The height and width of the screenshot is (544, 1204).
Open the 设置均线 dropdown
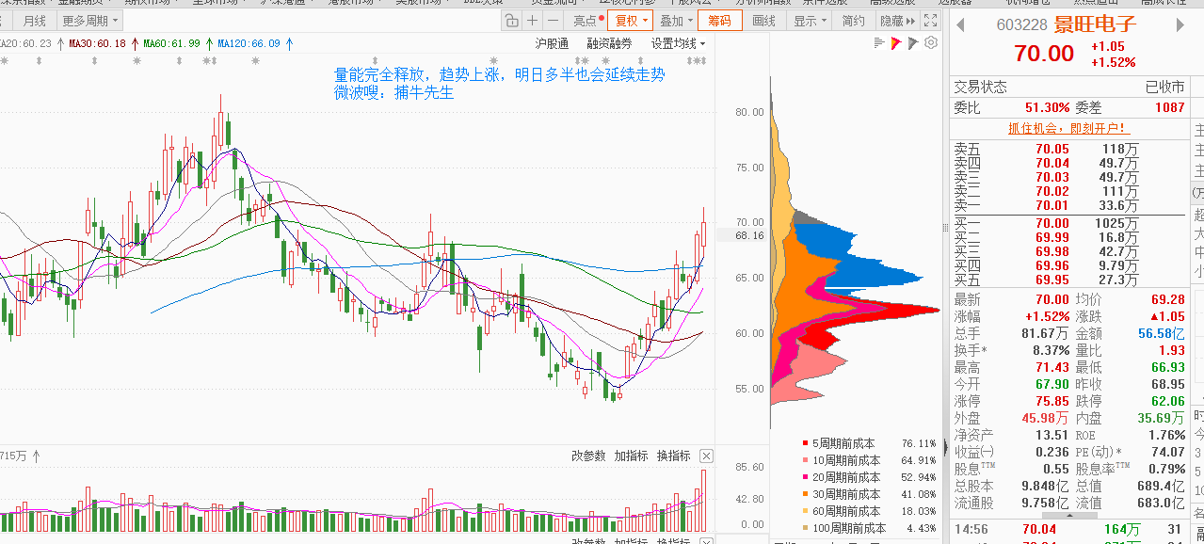678,43
